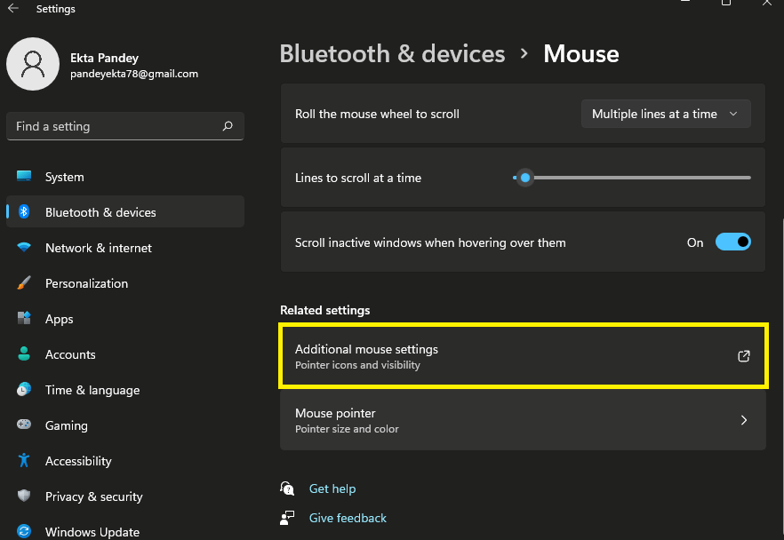
Task: Turn off Scroll inactive windows toggle
Action: [732, 242]
